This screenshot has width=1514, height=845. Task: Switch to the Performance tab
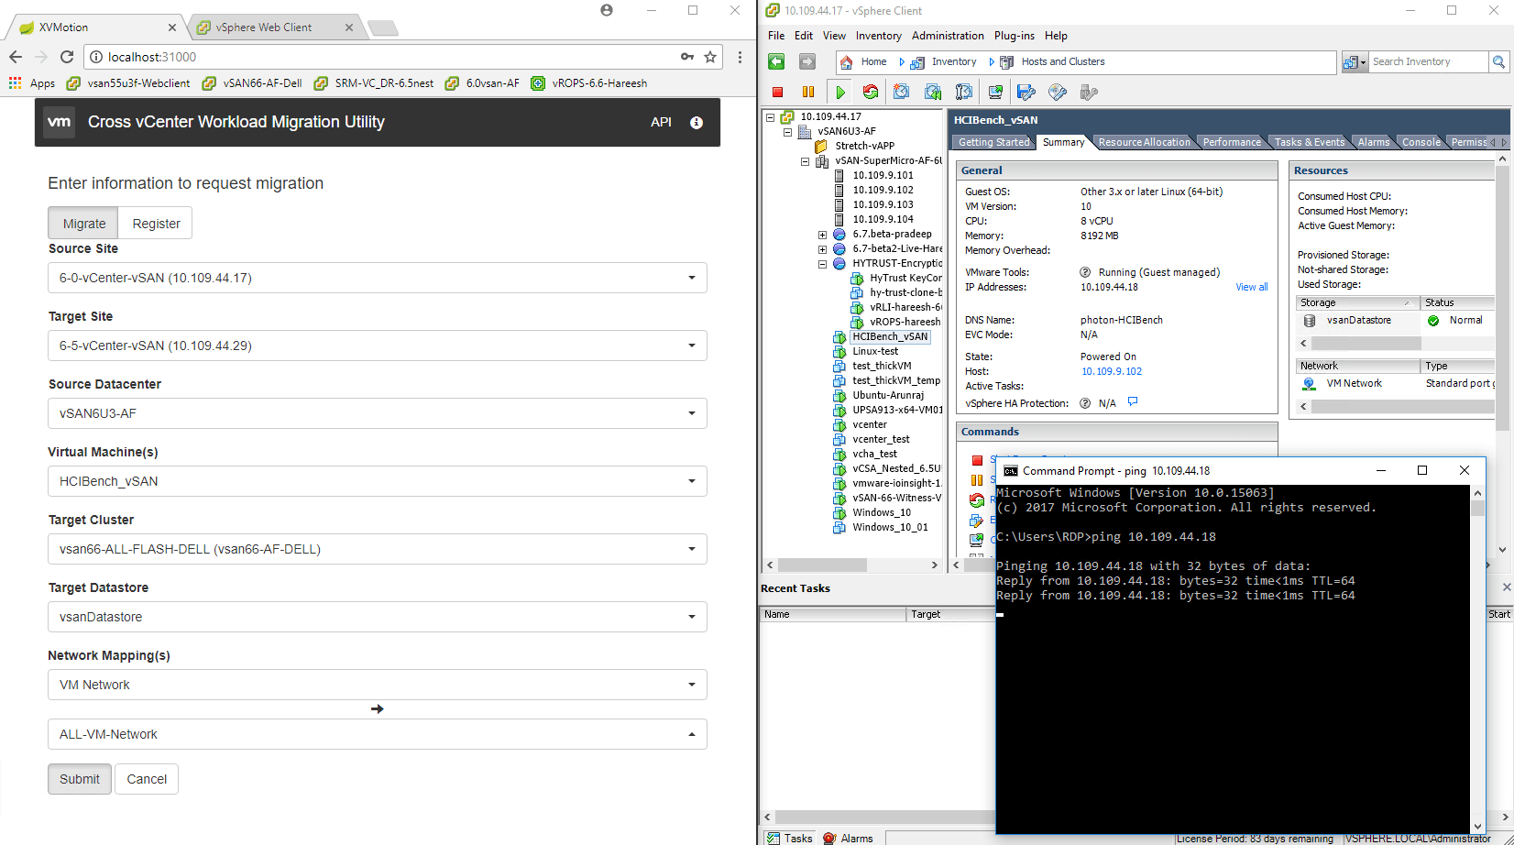click(1231, 142)
